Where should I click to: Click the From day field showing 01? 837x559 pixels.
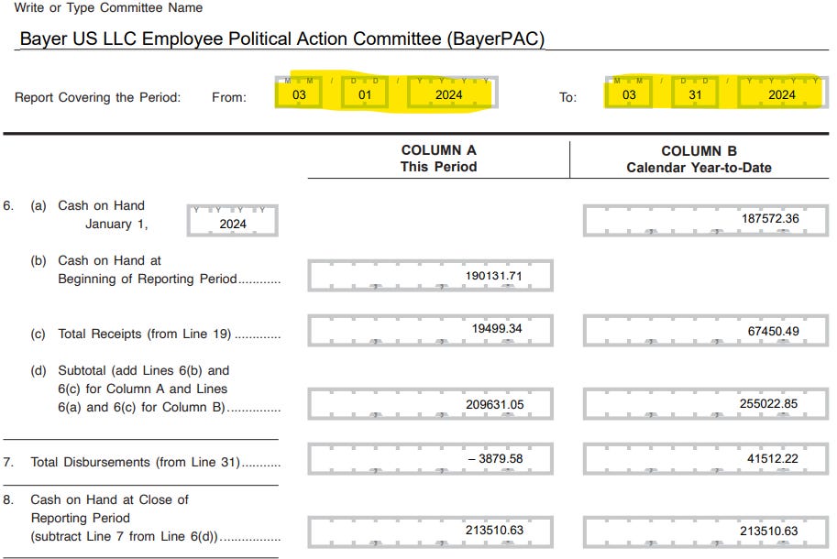pyautogui.click(x=367, y=94)
